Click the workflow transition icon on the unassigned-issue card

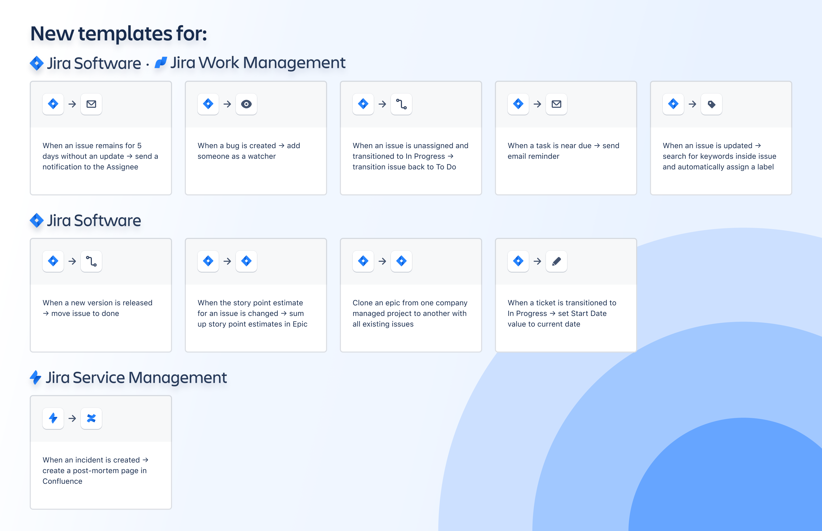401,104
